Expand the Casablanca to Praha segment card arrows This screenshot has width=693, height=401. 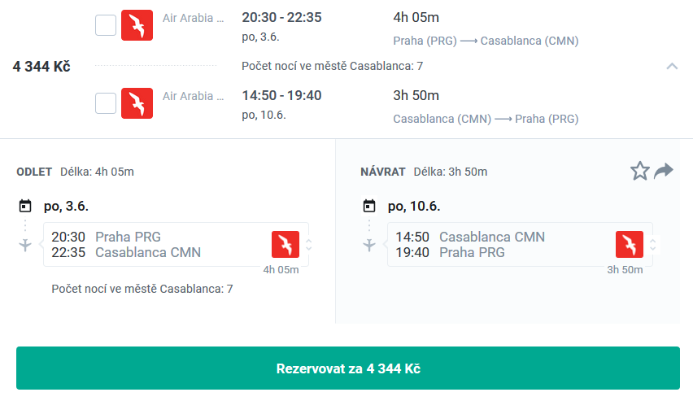coord(653,245)
